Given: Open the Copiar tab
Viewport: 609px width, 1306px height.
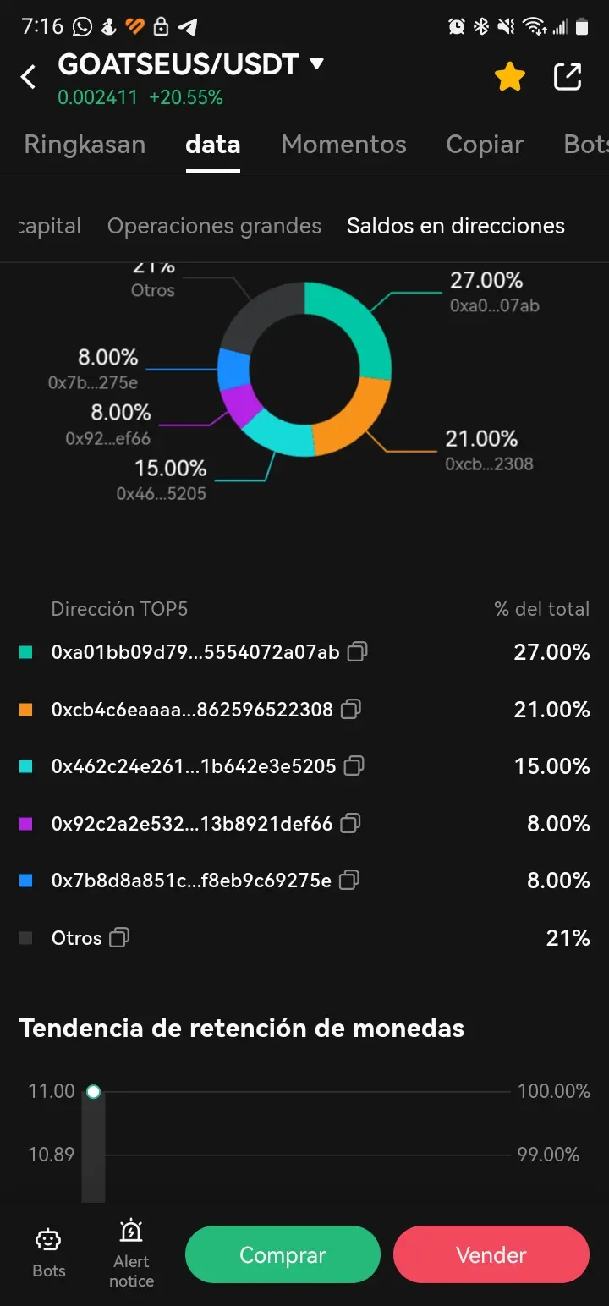Looking at the screenshot, I should coord(485,145).
